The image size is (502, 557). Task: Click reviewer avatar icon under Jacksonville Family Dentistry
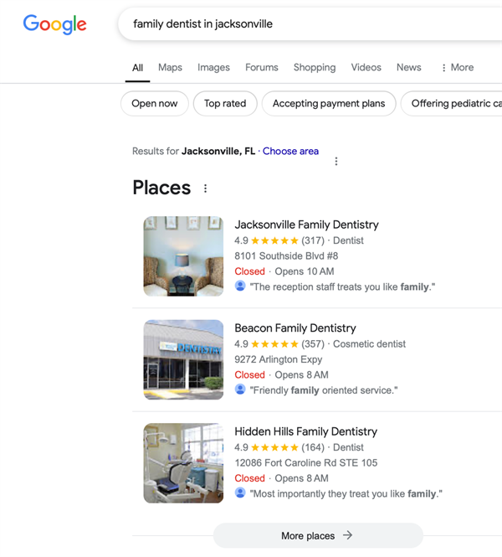click(x=240, y=286)
